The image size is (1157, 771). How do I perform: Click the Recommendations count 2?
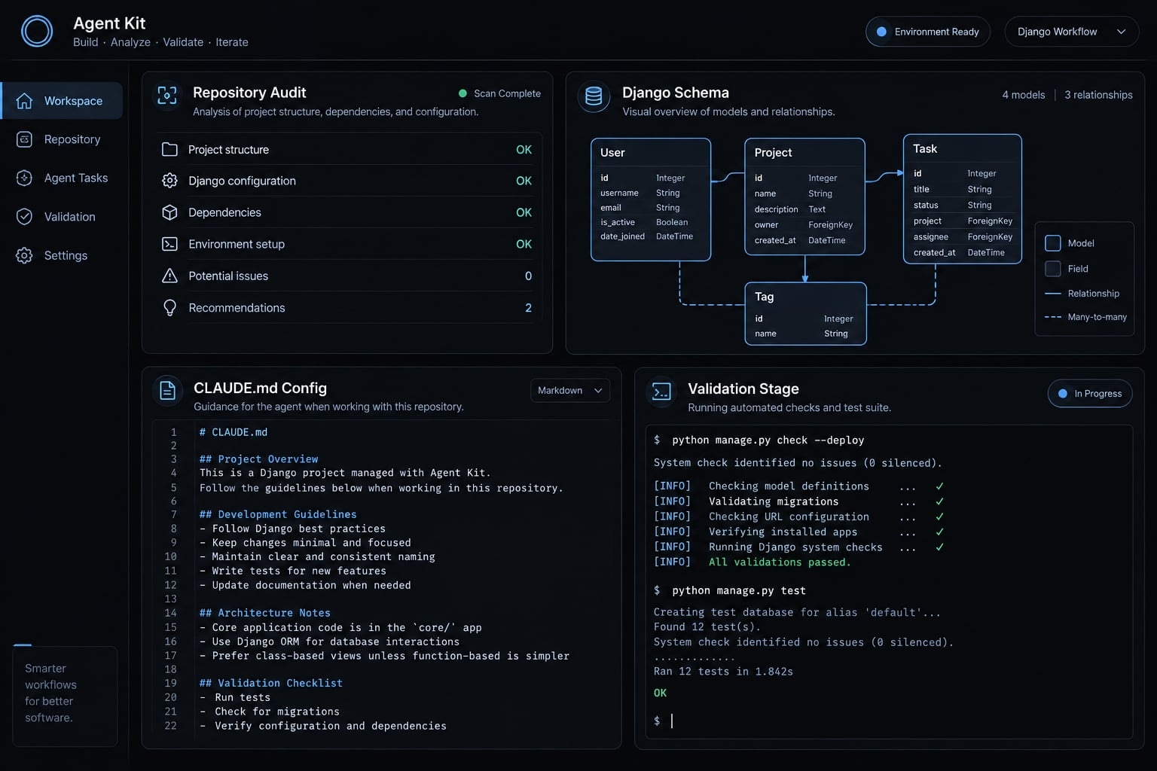click(x=528, y=308)
